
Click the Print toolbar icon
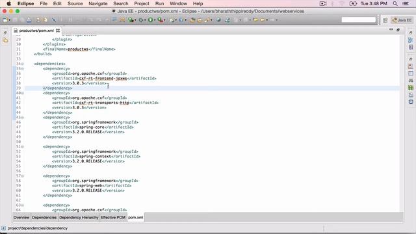click(29, 20)
